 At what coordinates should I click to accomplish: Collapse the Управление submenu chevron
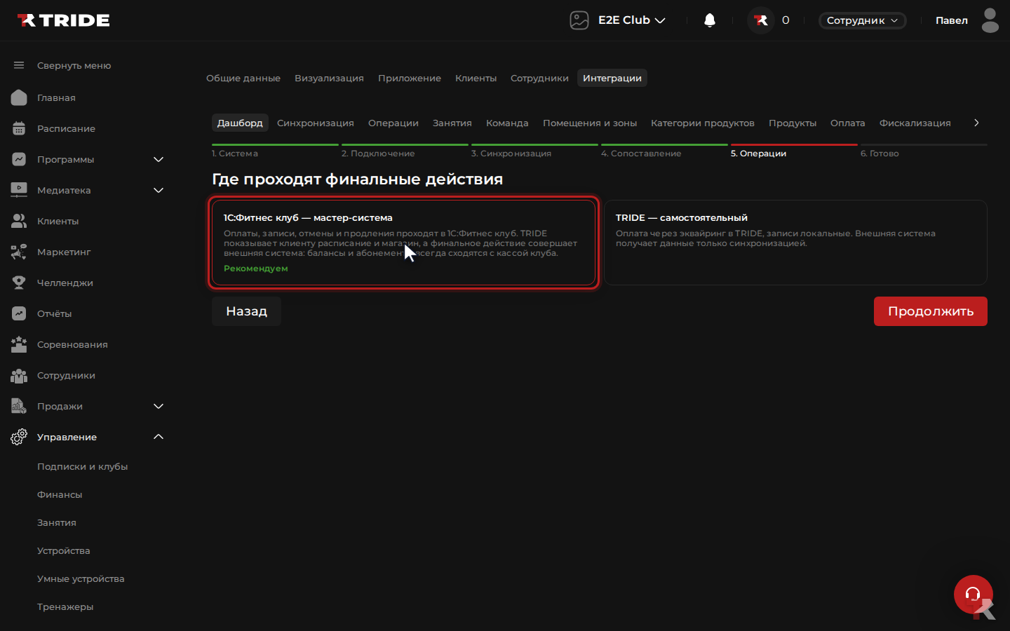tap(159, 437)
